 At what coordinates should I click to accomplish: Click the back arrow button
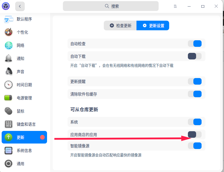20,6
